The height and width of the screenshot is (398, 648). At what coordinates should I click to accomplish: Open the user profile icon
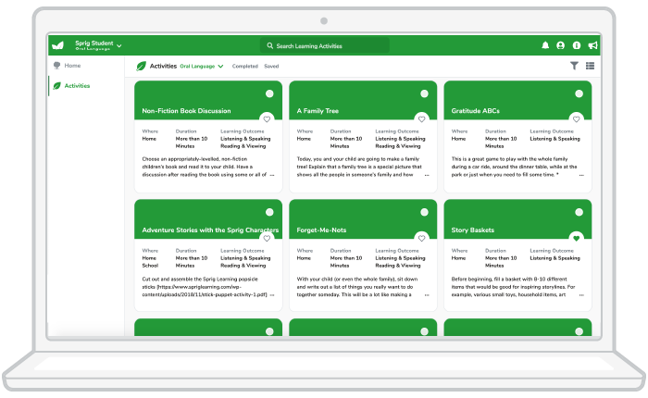561,45
